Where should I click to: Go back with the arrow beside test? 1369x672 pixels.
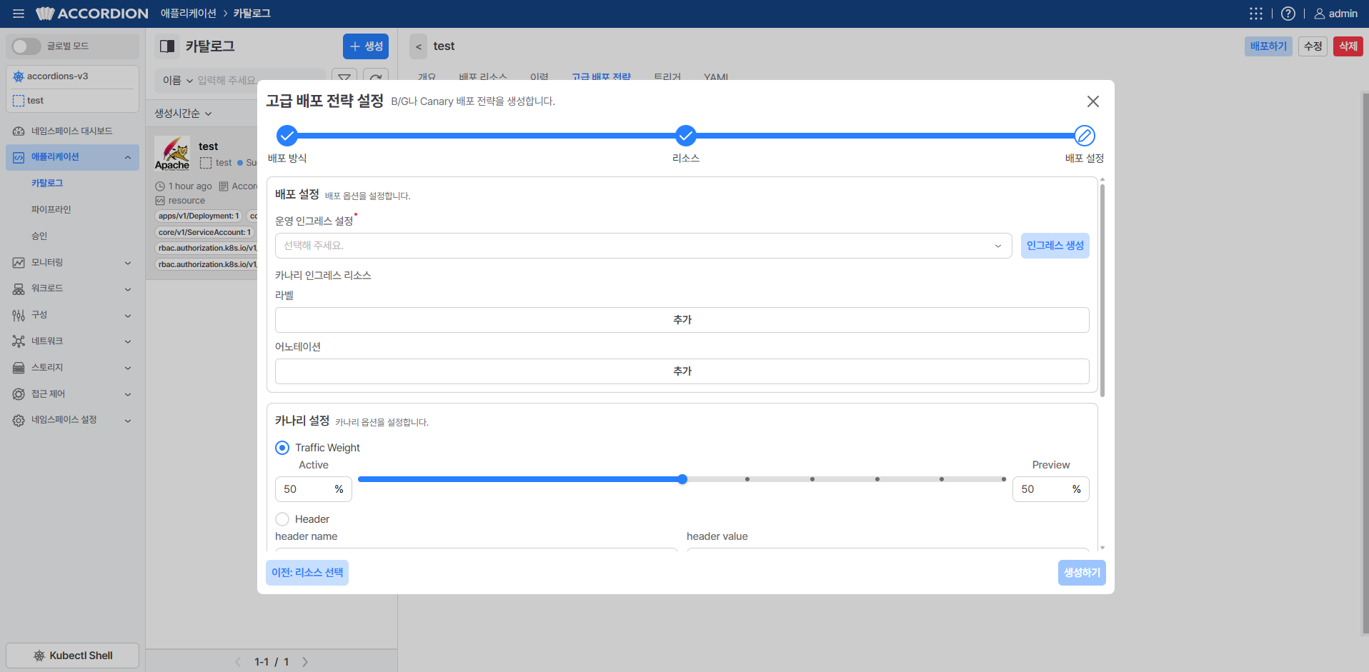pos(419,46)
